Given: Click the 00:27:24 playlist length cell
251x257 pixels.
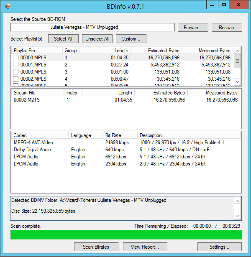Looking at the screenshot, I should pos(120,65).
